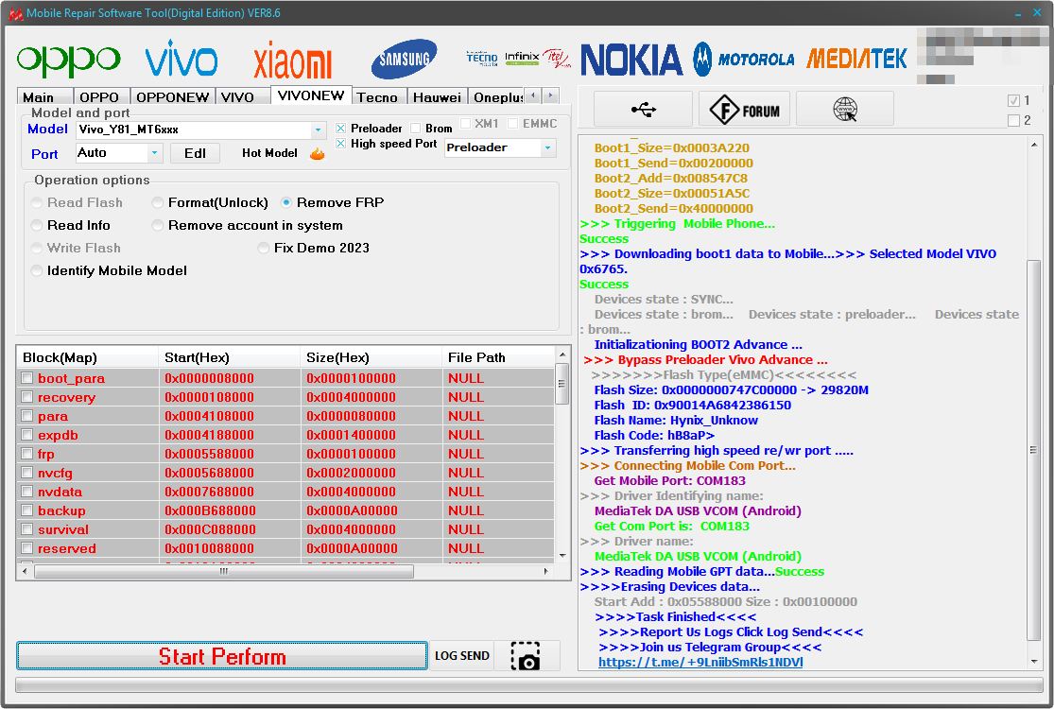This screenshot has width=1054, height=709.
Task: Check the nvdata block checkbox
Action: (26, 492)
